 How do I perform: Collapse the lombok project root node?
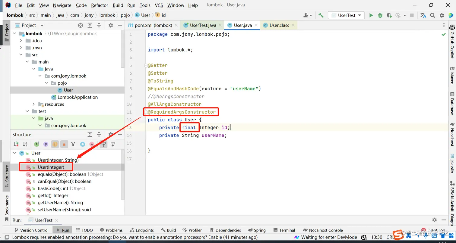click(15, 34)
